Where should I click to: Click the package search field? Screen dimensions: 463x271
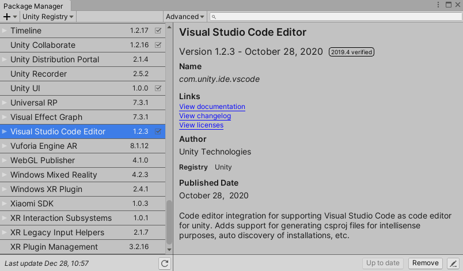pyautogui.click(x=334, y=17)
